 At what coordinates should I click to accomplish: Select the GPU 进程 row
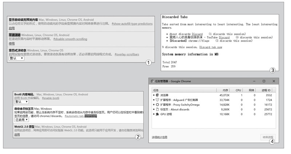point(214,114)
